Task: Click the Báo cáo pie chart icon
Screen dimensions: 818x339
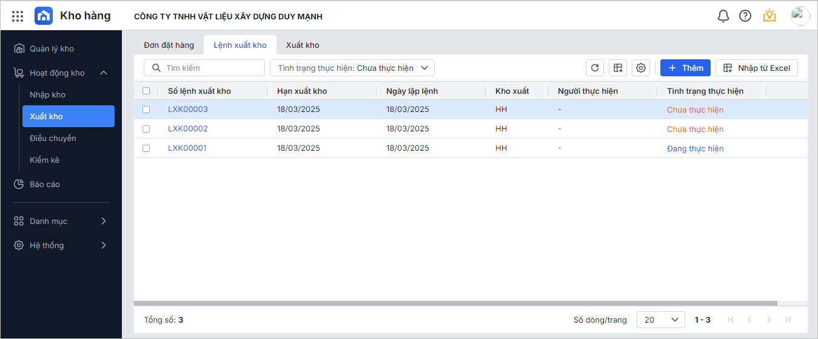Action: pyautogui.click(x=19, y=184)
